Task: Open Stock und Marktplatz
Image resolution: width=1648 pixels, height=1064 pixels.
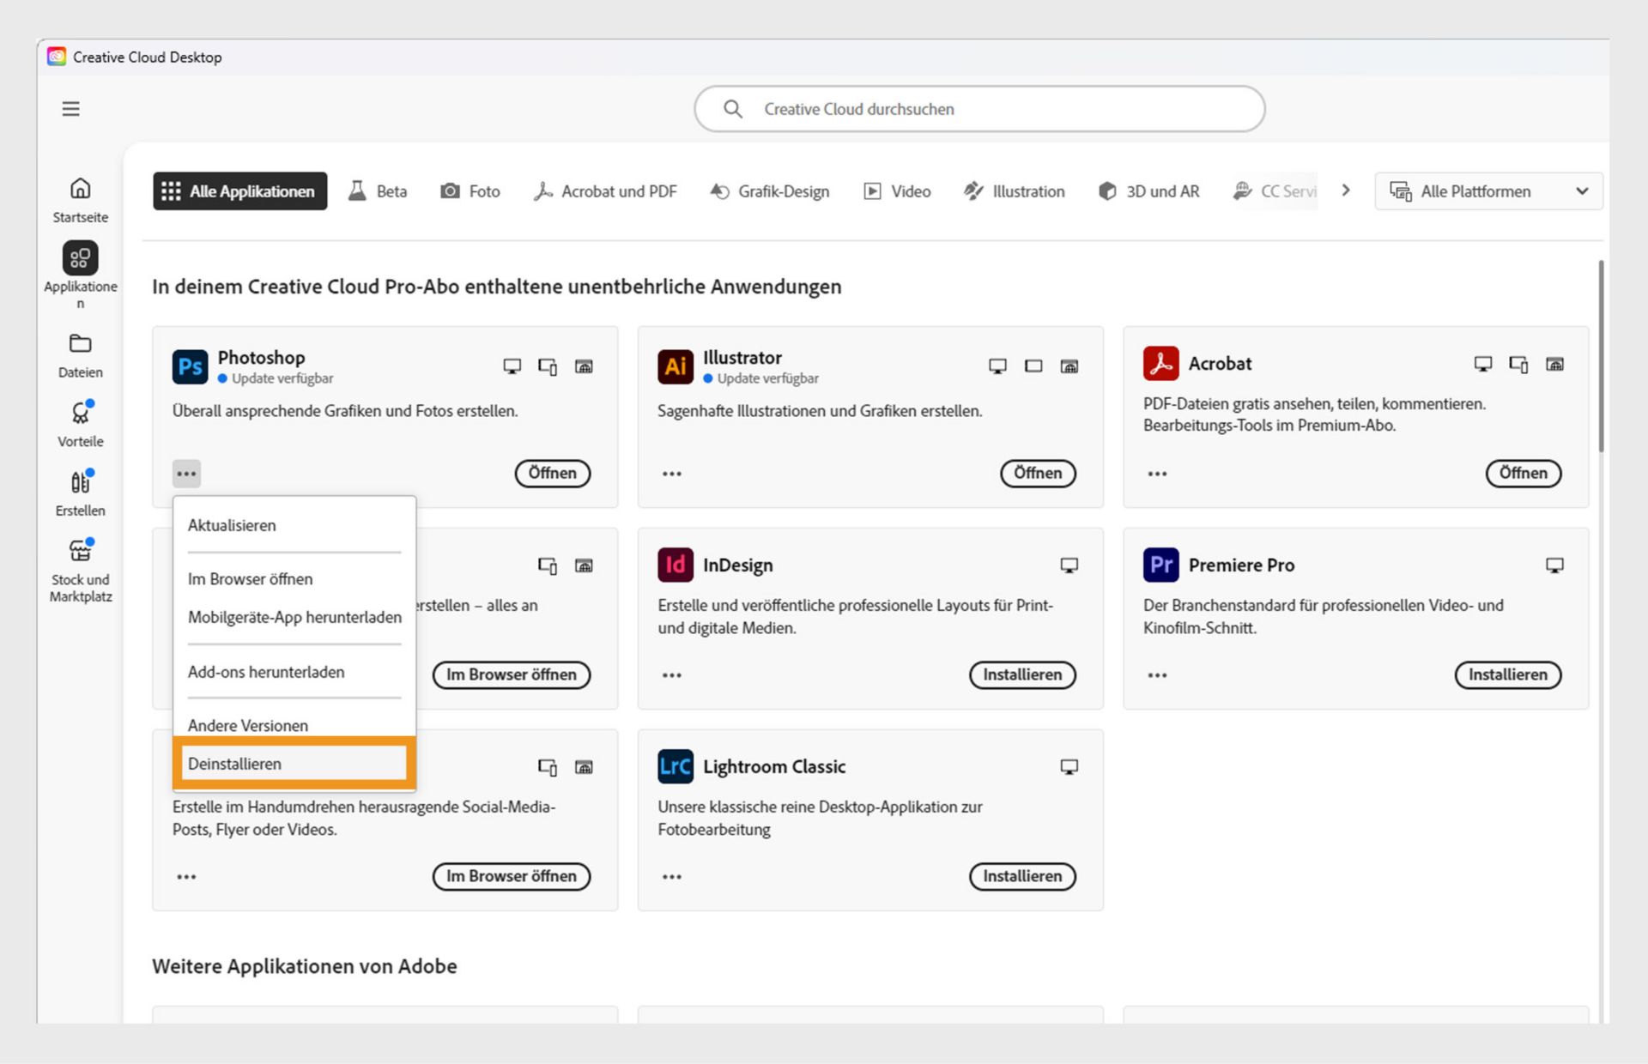Action: click(x=79, y=558)
